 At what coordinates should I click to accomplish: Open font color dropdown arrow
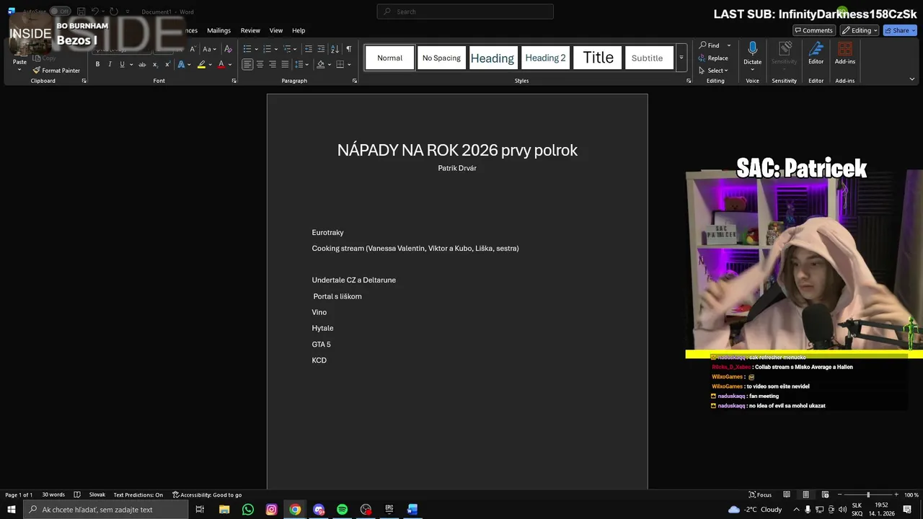[230, 64]
